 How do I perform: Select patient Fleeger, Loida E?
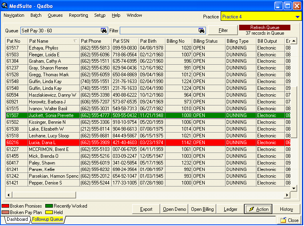[148, 55]
